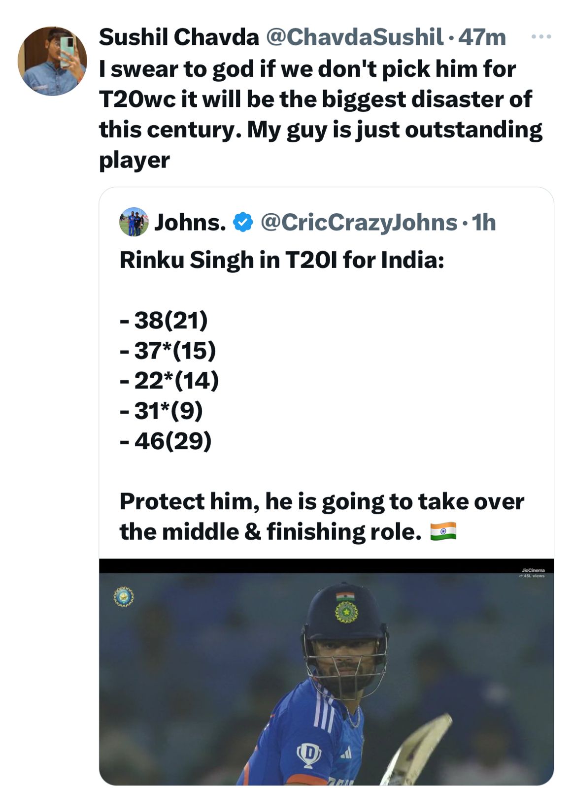Open the @CricCrazyJohns handle link
Image resolution: width=572 pixels, height=788 pixels.
[x=359, y=222]
